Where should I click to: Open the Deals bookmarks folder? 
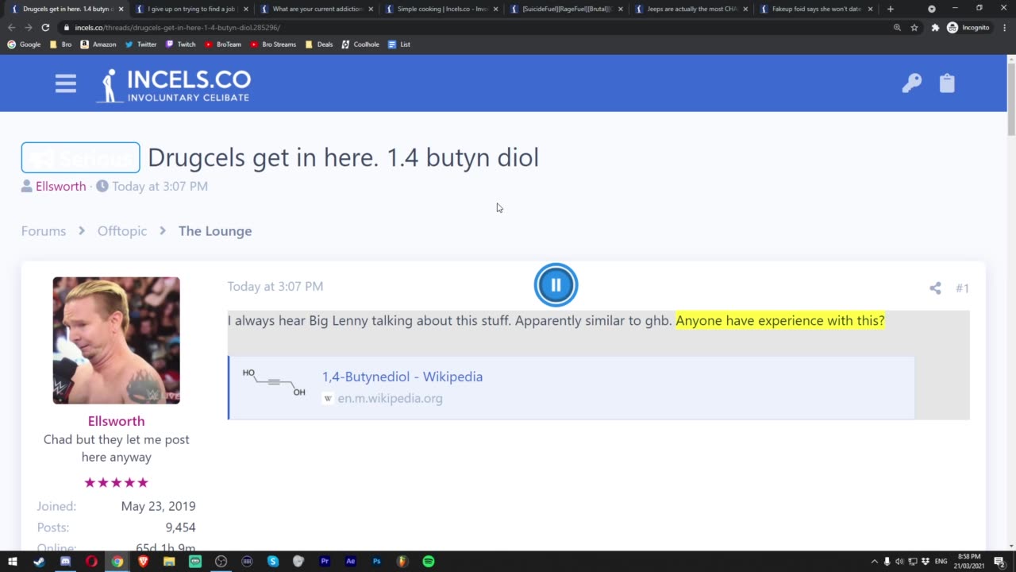point(318,44)
